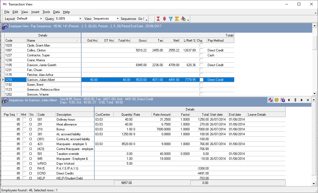Viewport: 318px width, 193px height.
Task: Click the bar chart with play icon
Action: click(183, 19)
